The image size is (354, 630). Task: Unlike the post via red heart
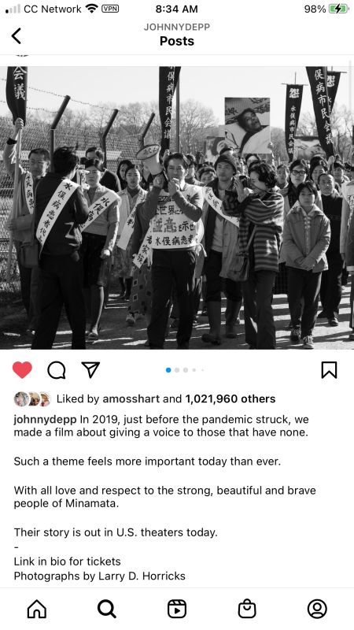[x=22, y=369]
